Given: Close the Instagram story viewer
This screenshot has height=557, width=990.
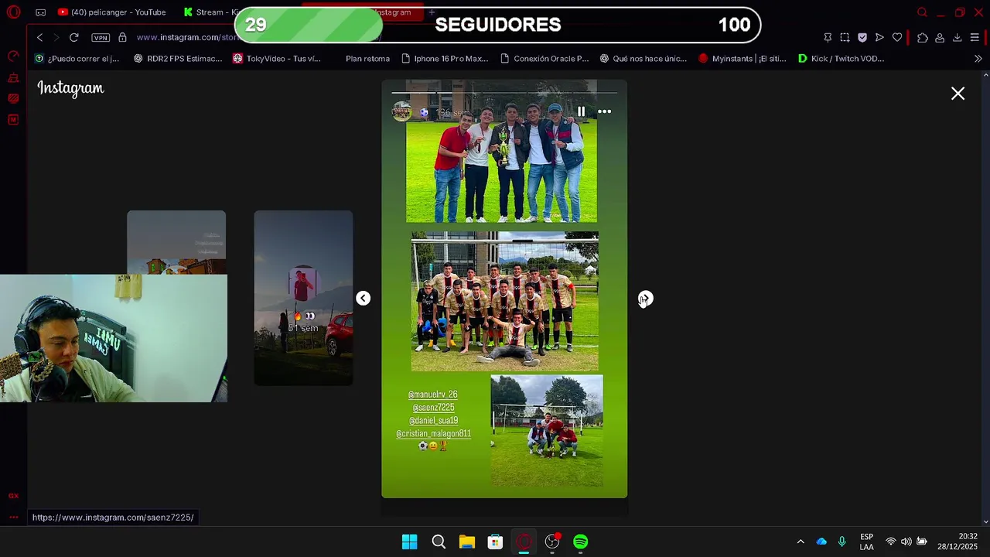Looking at the screenshot, I should (x=958, y=94).
